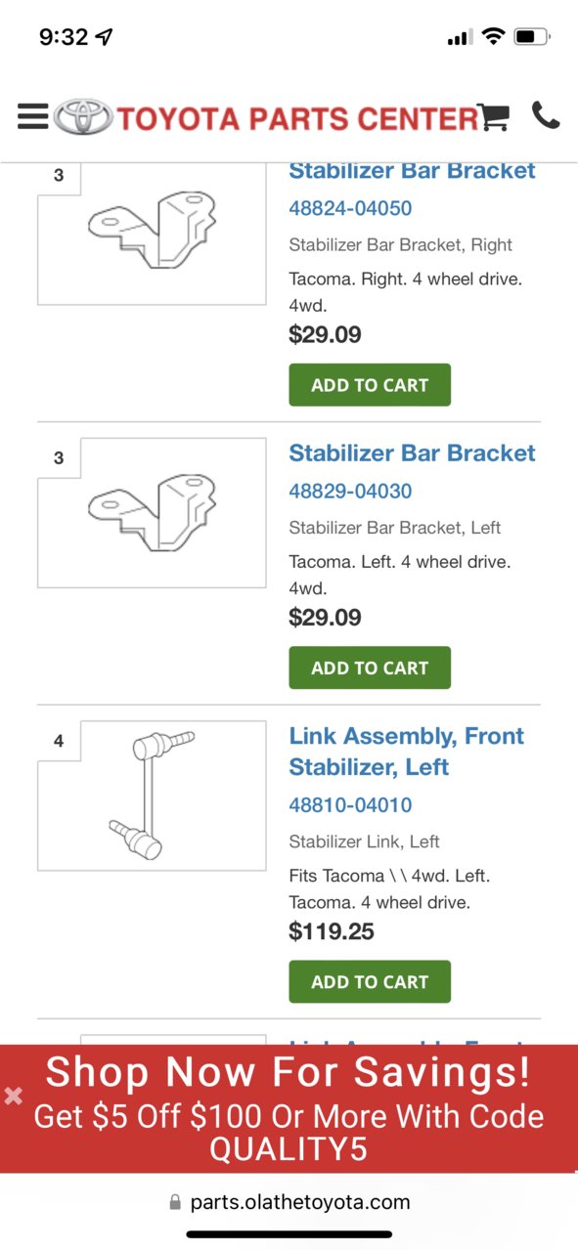Add left Stabilizer Bar Bracket to cart

coord(370,668)
